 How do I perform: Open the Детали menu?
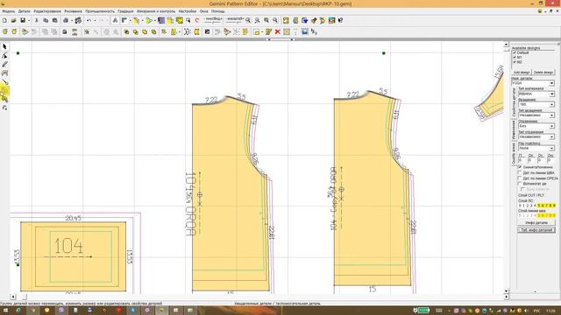(25, 11)
